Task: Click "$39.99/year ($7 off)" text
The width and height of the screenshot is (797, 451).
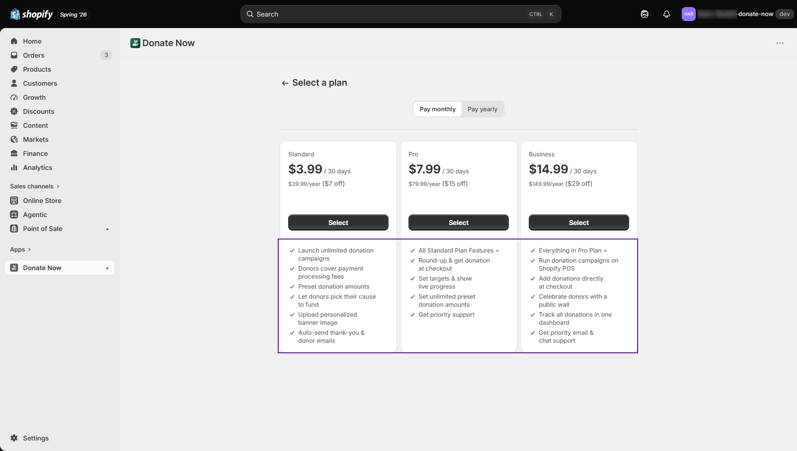Action: coord(316,184)
